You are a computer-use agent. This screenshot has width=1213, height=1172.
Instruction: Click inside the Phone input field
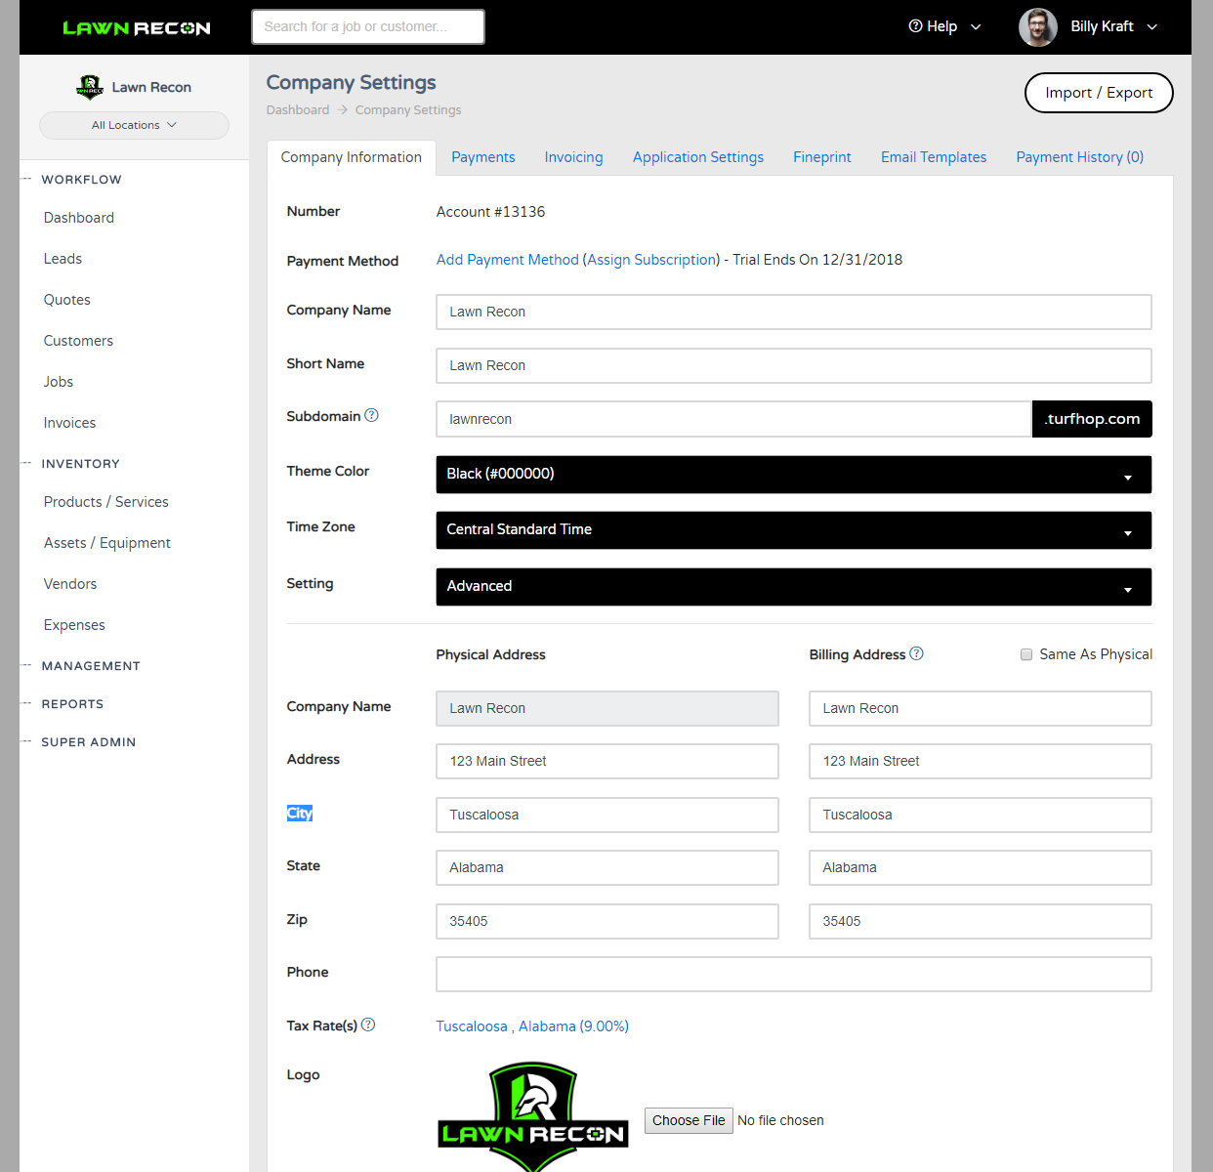793,974
